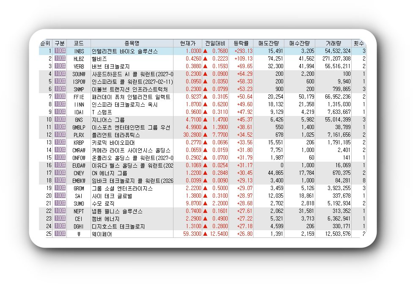
Task: Click the 100% badge in the CNEY row
Action: 60,173
